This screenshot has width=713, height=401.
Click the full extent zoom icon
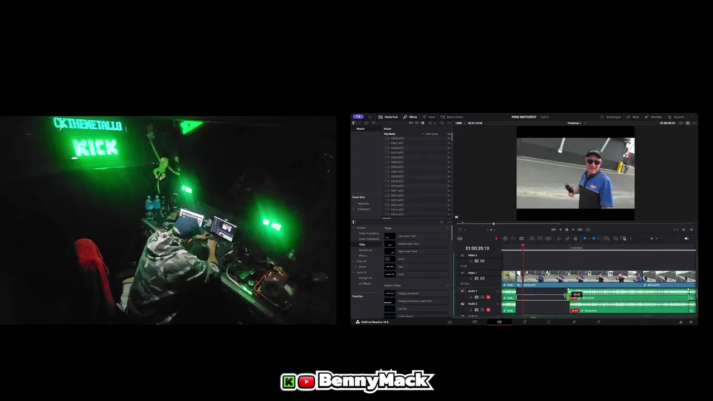[x=607, y=238]
